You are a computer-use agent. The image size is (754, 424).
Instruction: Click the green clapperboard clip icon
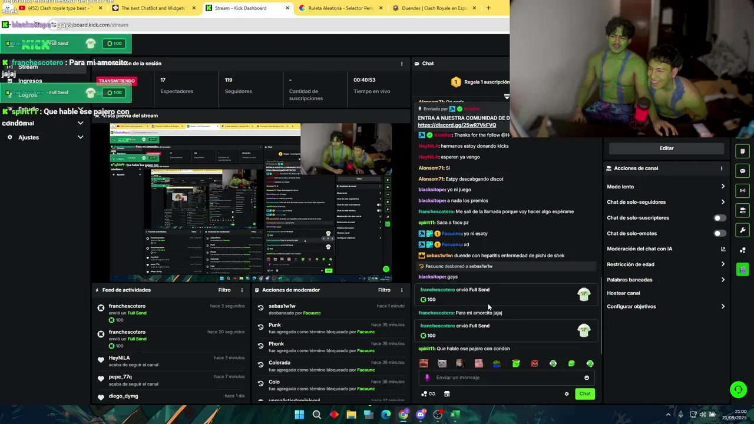pyautogui.click(x=742, y=269)
